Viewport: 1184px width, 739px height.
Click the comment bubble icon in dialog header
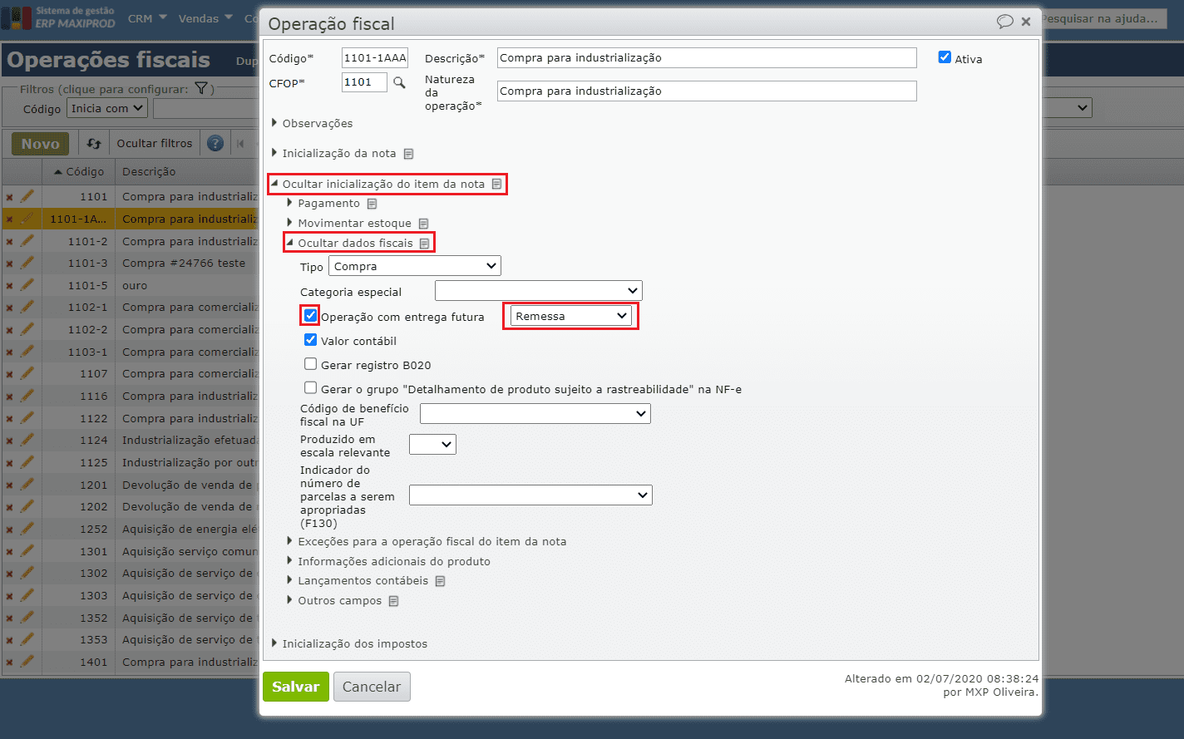coord(1004,22)
